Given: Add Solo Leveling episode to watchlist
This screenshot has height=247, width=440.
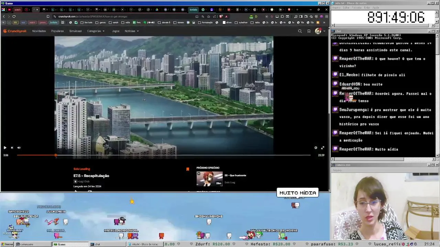Looking at the screenshot, I should [x=188, y=169].
